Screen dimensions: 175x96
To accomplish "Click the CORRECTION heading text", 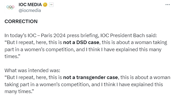I will [21, 21].
